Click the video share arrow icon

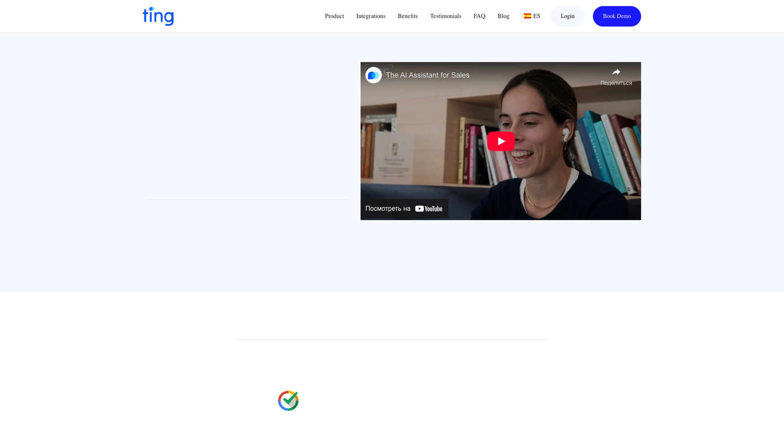pos(616,72)
